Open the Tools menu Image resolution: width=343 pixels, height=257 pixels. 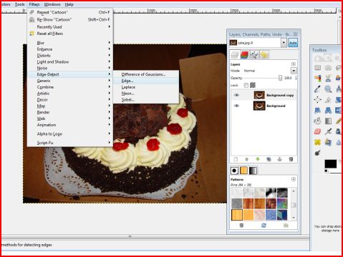click(x=19, y=4)
